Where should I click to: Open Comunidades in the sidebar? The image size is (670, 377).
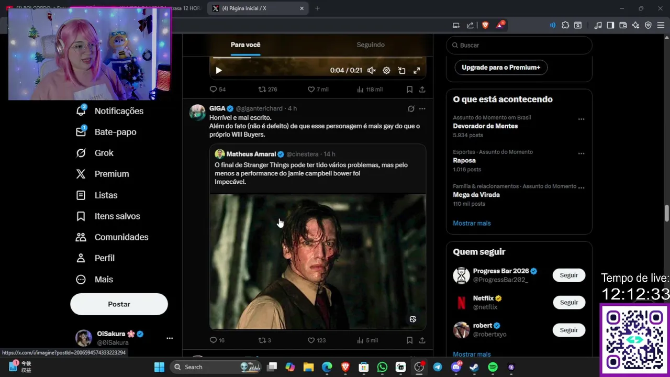(x=112, y=237)
